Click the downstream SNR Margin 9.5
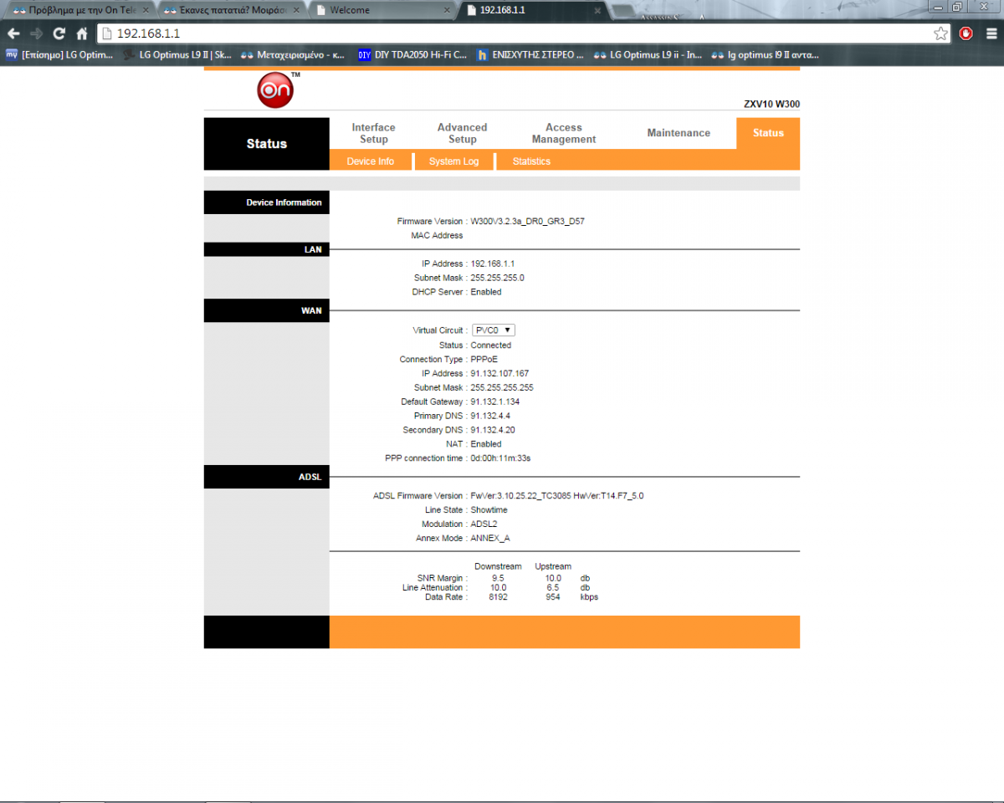1004x803 pixels. [498, 578]
